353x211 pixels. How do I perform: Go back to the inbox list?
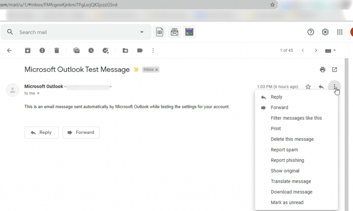coord(9,50)
